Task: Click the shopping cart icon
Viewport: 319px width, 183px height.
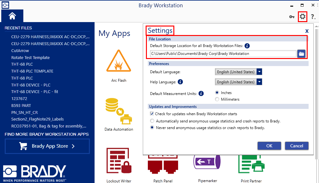Action: coord(23,146)
